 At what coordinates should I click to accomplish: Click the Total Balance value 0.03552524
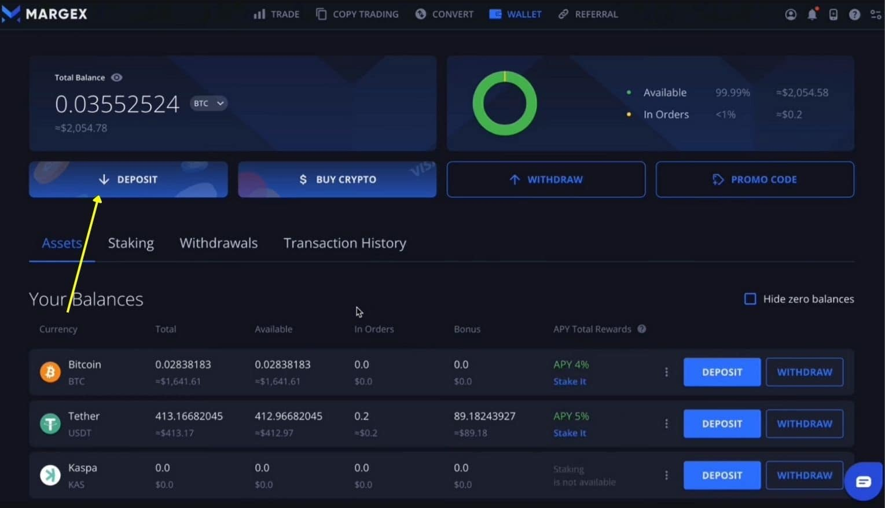pyautogui.click(x=117, y=104)
